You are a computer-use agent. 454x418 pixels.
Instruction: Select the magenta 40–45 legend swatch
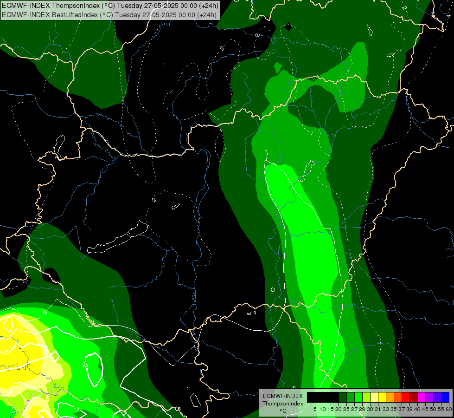(422, 397)
